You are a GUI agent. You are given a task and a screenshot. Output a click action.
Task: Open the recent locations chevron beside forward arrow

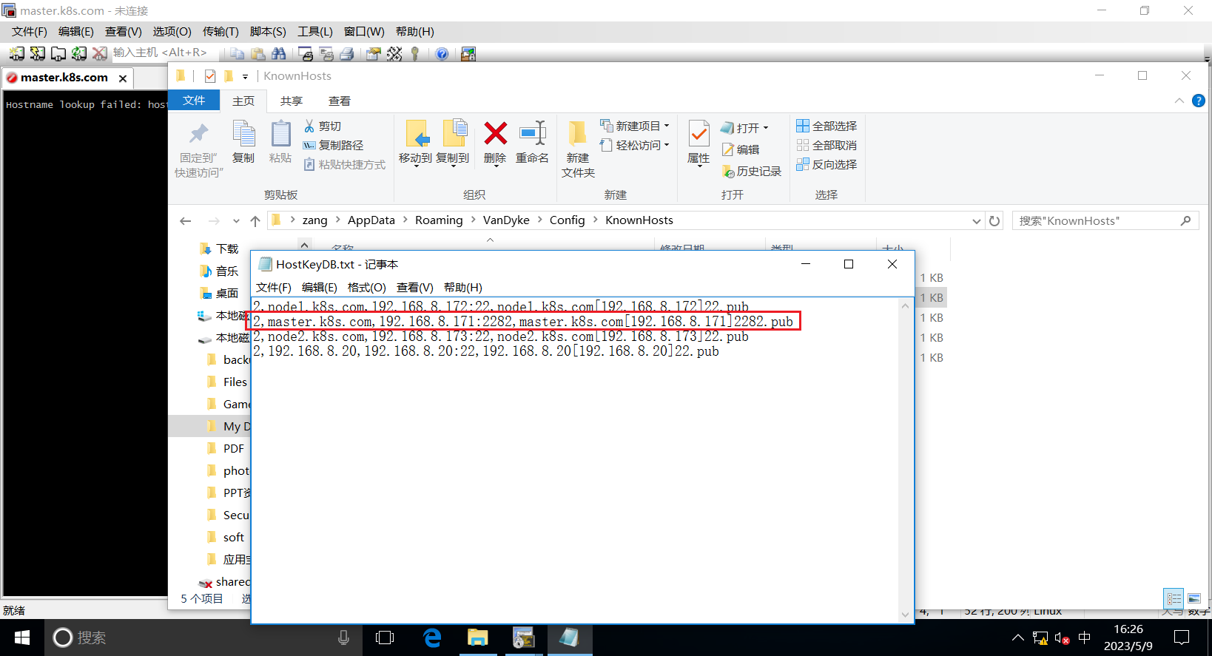point(236,220)
